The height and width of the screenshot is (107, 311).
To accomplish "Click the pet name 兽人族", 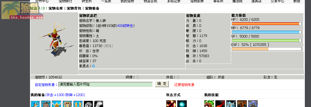I will [101, 21].
